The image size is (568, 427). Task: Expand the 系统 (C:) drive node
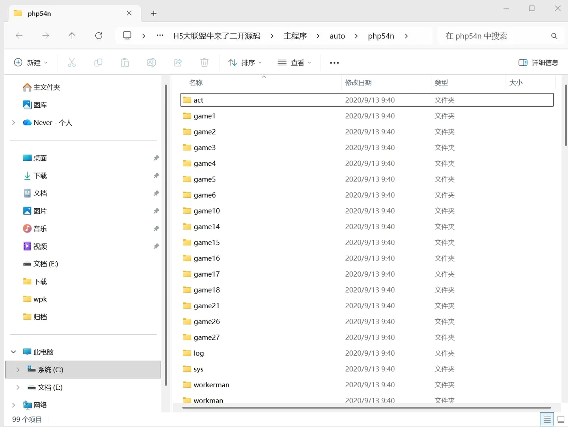click(18, 369)
